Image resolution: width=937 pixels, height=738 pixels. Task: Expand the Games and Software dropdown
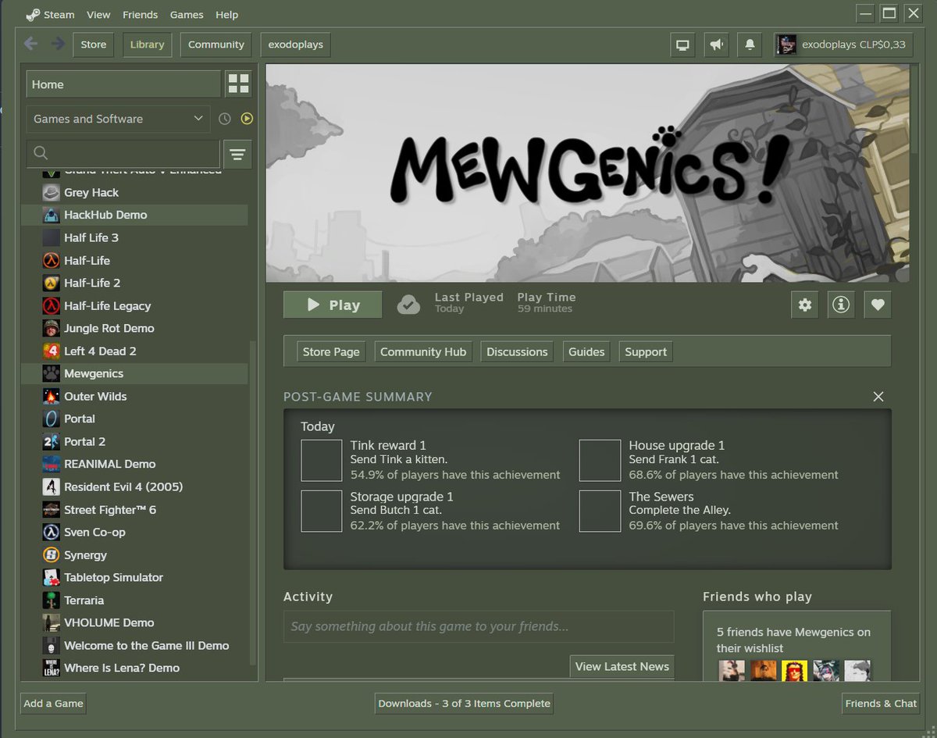119,119
